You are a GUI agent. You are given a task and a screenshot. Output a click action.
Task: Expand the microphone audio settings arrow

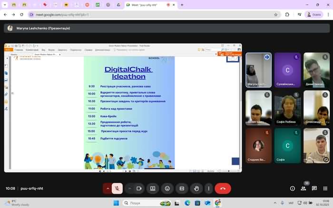[x=108, y=188]
